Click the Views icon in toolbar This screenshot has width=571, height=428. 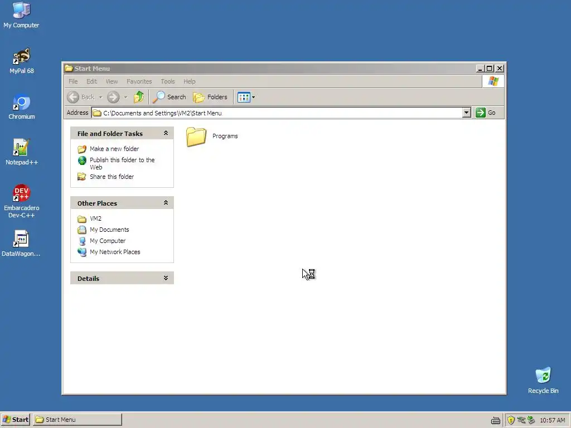(244, 97)
